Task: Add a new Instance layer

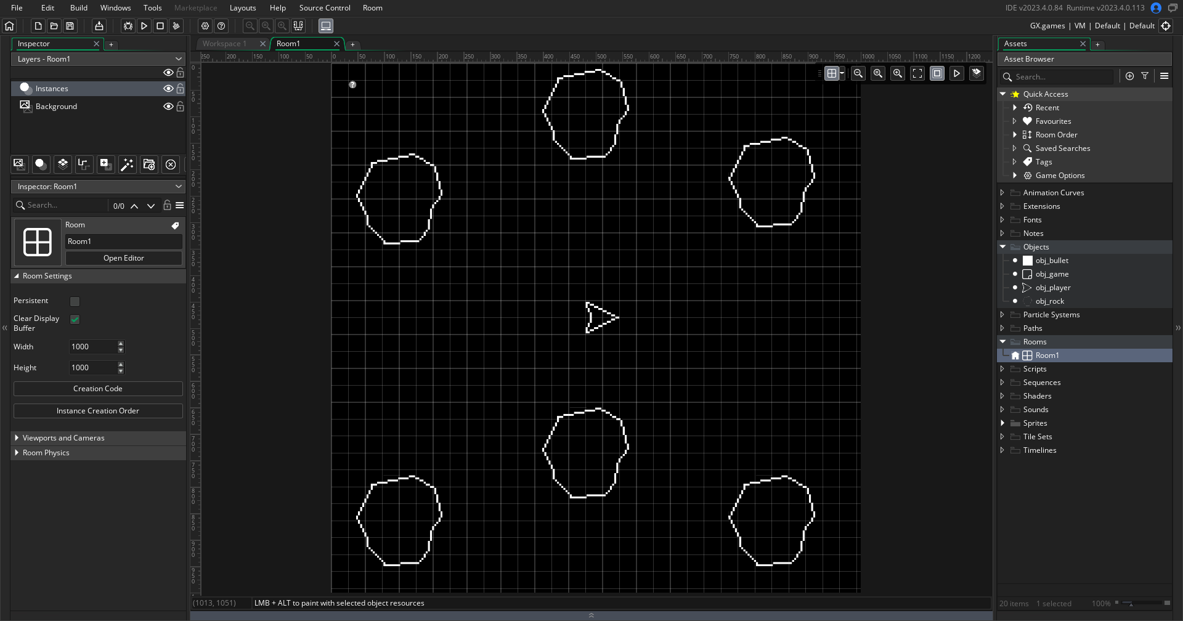Action: [x=40, y=164]
